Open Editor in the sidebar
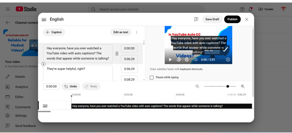 19,97
